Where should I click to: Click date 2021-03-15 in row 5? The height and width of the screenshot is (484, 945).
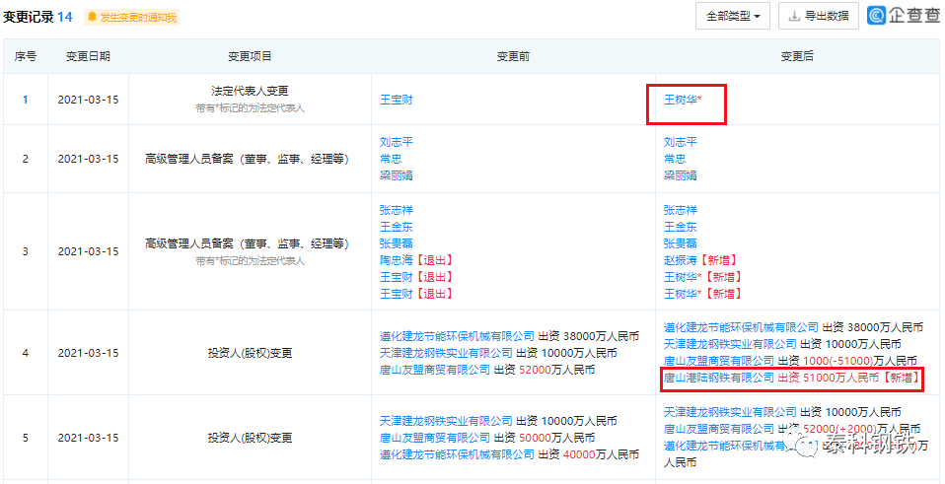88,438
